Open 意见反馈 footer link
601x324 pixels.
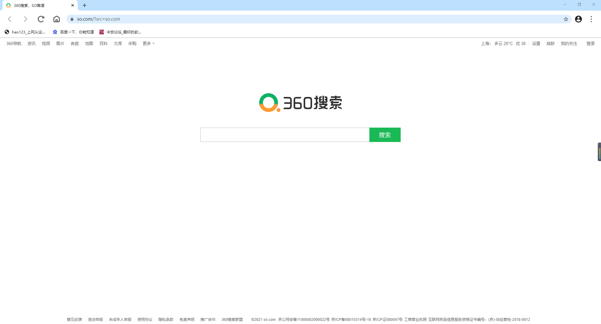(74, 319)
